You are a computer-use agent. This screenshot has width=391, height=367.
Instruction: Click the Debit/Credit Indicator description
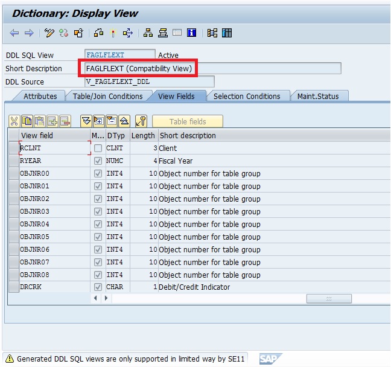click(x=194, y=287)
